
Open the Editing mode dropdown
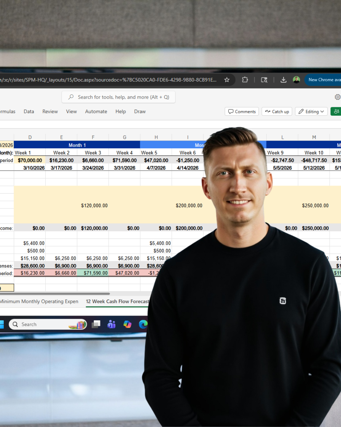(x=311, y=111)
